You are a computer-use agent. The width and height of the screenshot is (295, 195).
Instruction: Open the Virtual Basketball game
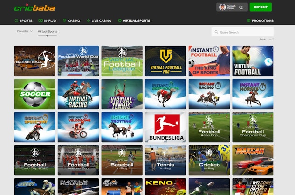(35, 61)
